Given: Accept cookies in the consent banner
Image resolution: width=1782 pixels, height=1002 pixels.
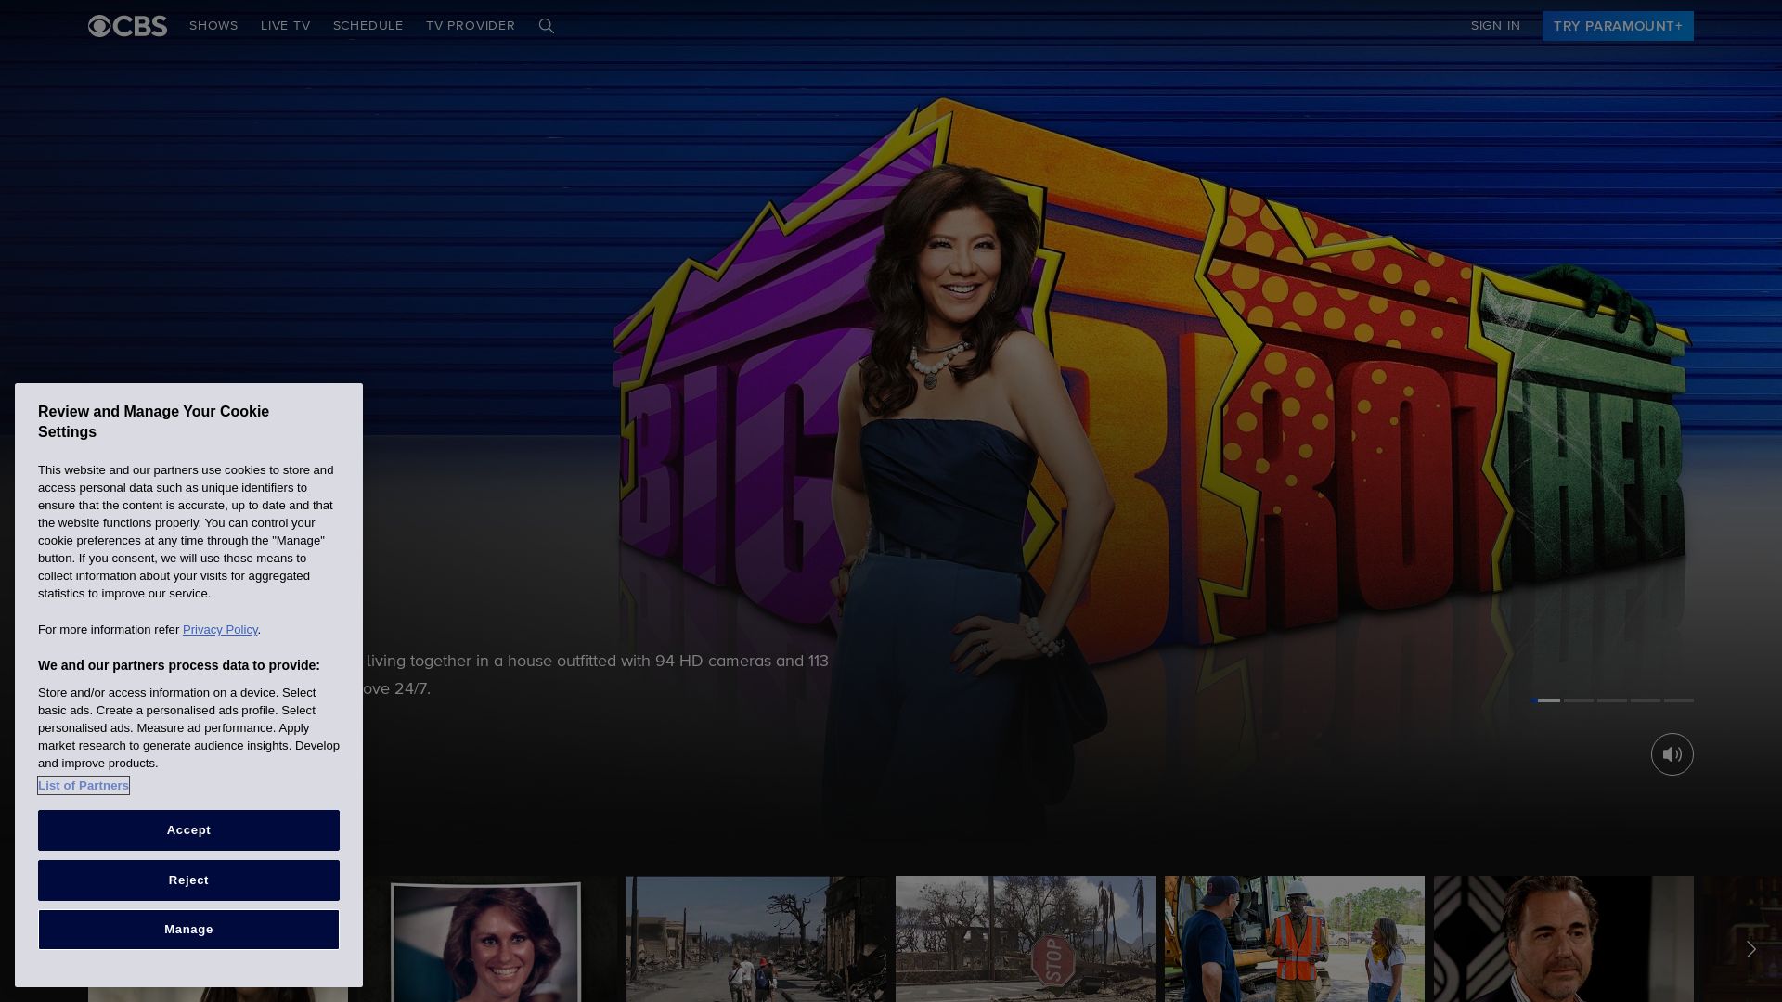Looking at the screenshot, I should tap(188, 830).
